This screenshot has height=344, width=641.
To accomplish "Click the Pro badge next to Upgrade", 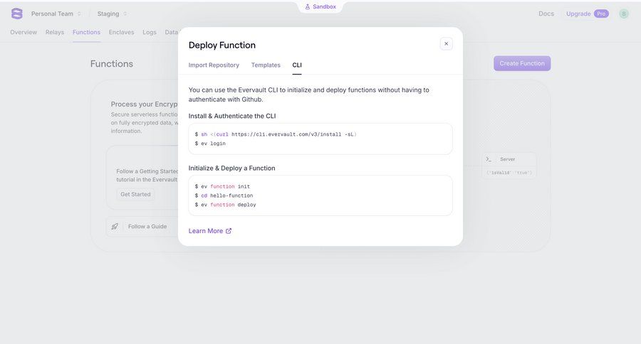I will coord(601,14).
